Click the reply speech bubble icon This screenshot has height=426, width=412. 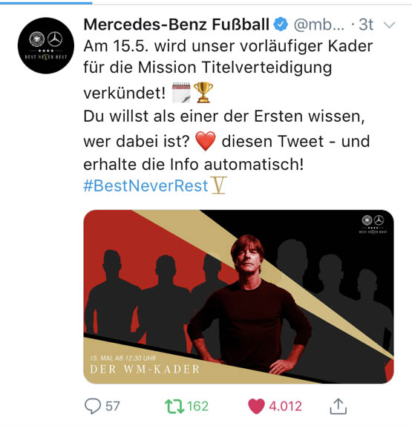click(93, 406)
